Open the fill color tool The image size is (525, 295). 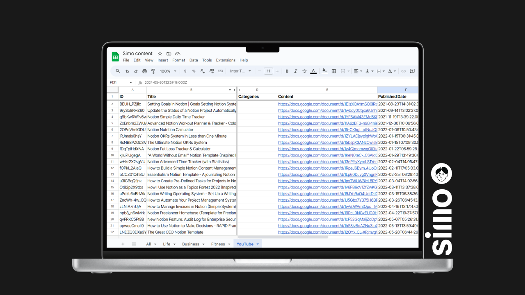tap(324, 71)
